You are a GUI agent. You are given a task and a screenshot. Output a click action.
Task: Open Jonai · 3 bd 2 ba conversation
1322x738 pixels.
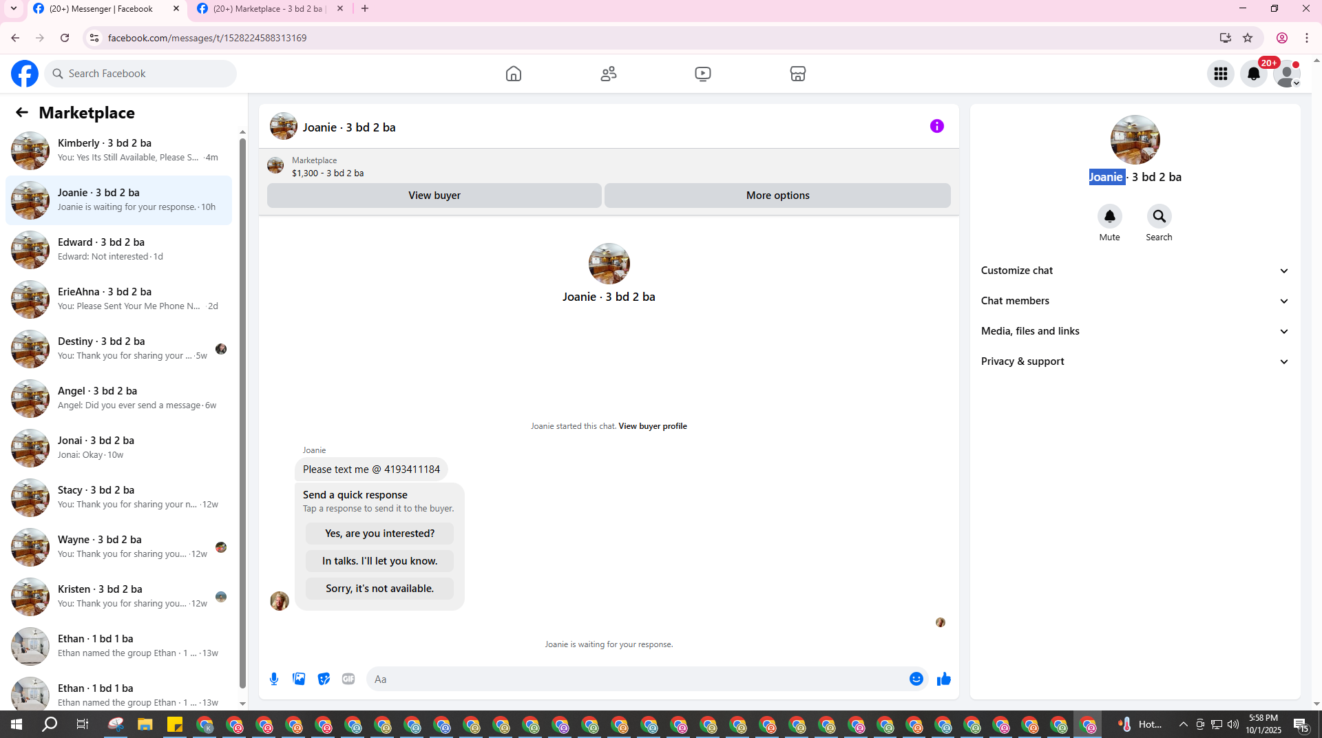tap(118, 448)
